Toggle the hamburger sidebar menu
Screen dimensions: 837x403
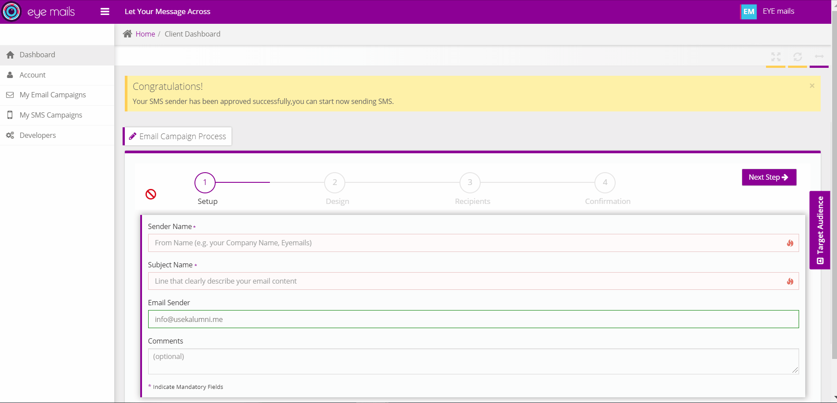pyautogui.click(x=105, y=11)
